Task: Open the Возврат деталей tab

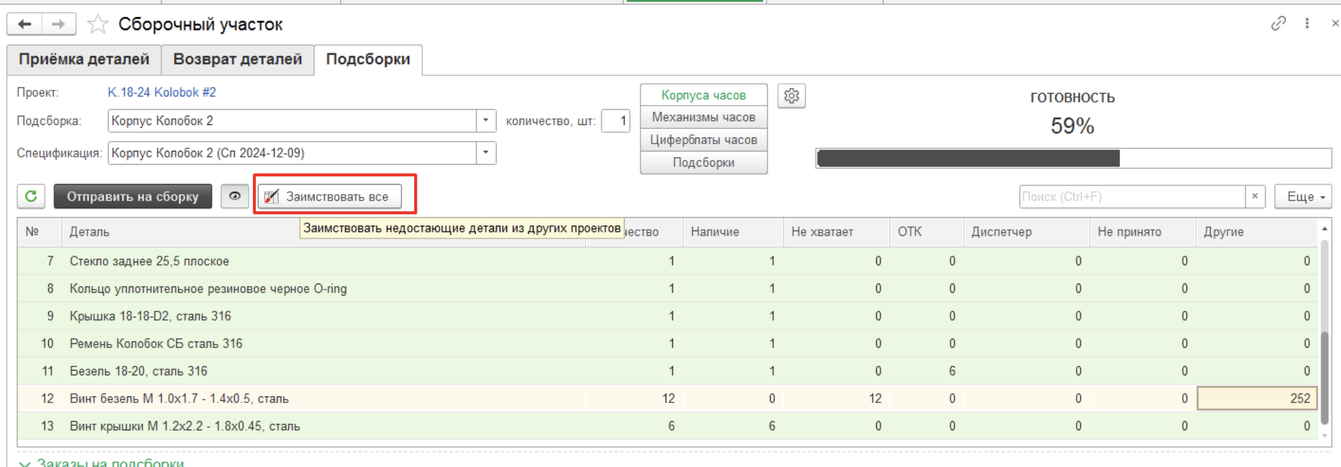Action: click(x=237, y=60)
